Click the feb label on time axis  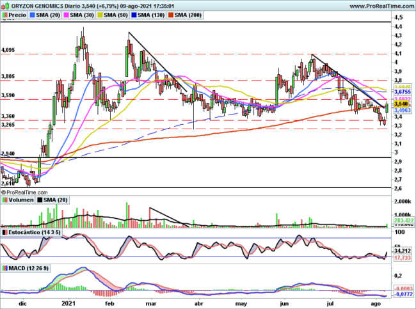[109, 303]
